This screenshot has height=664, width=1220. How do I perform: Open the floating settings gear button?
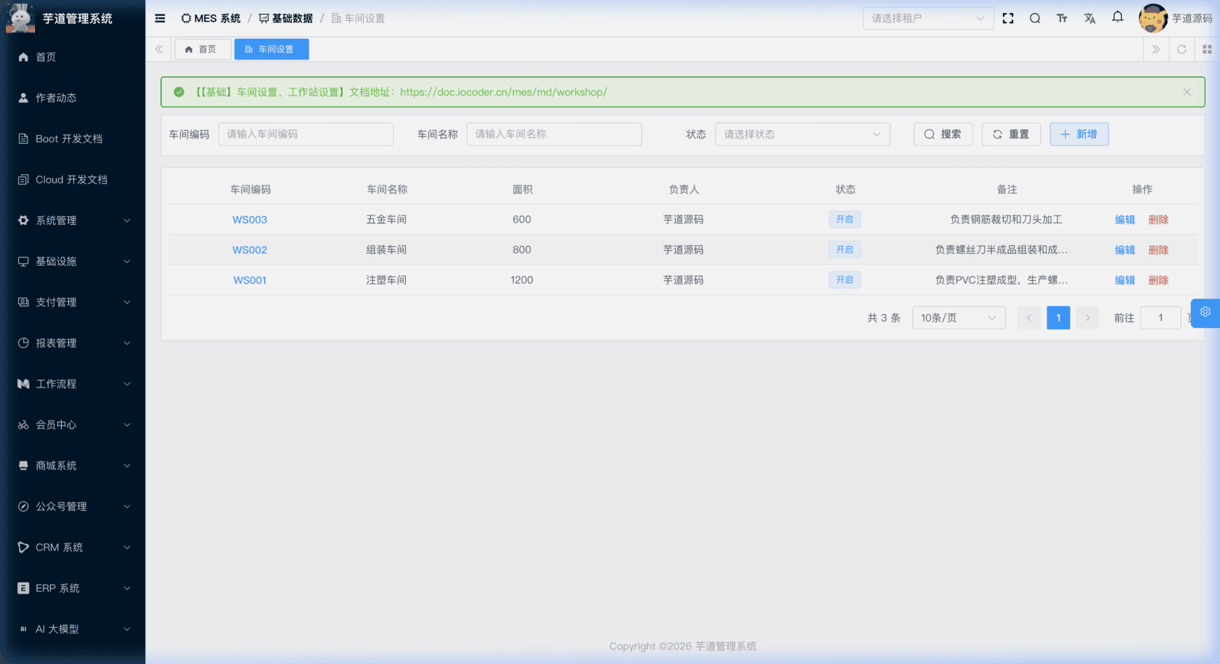[1205, 312]
